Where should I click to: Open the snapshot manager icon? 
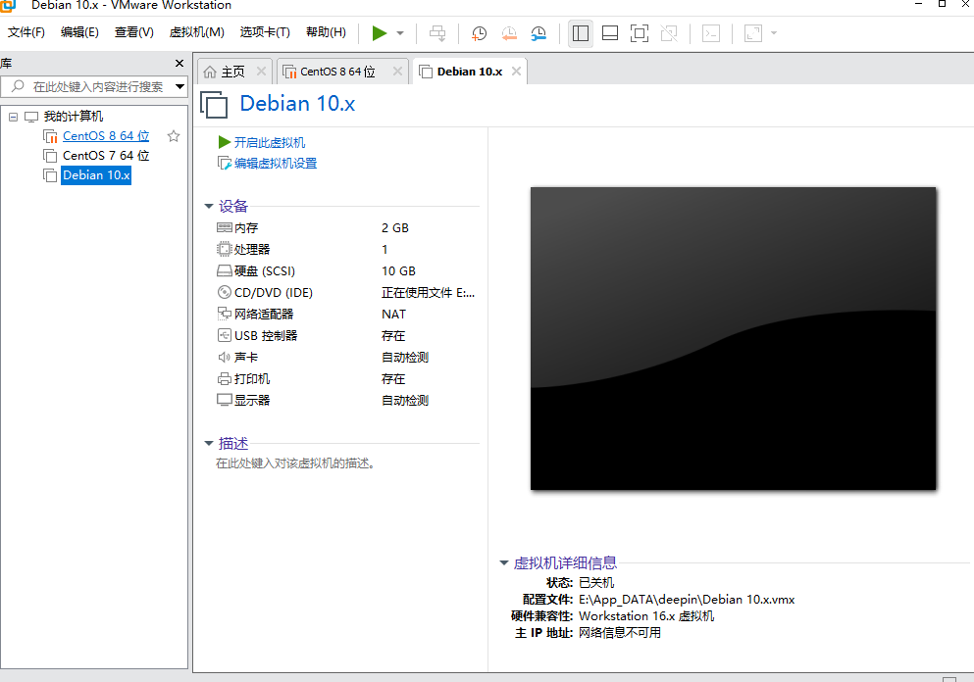coord(539,33)
